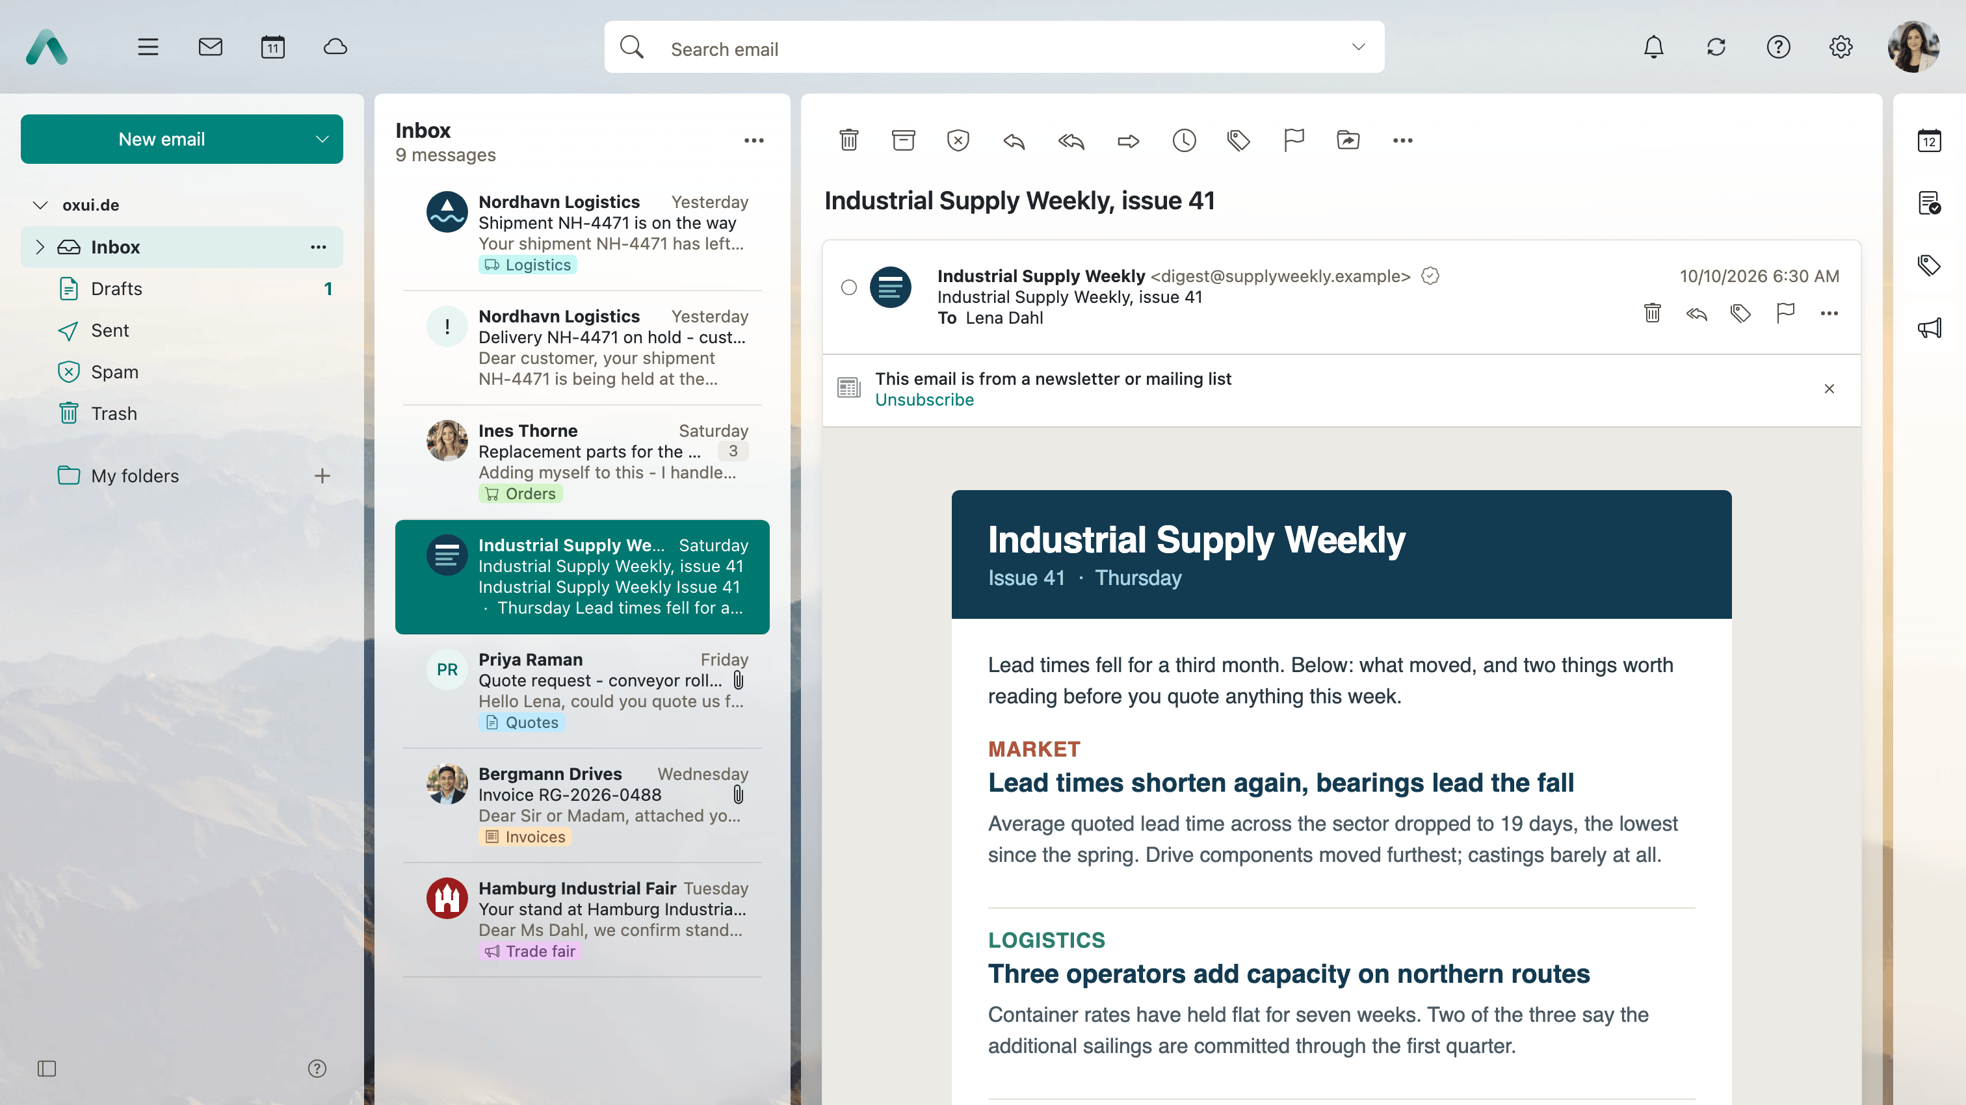Select the message radio checkbox beside sender
The image size is (1966, 1105).
click(x=848, y=288)
